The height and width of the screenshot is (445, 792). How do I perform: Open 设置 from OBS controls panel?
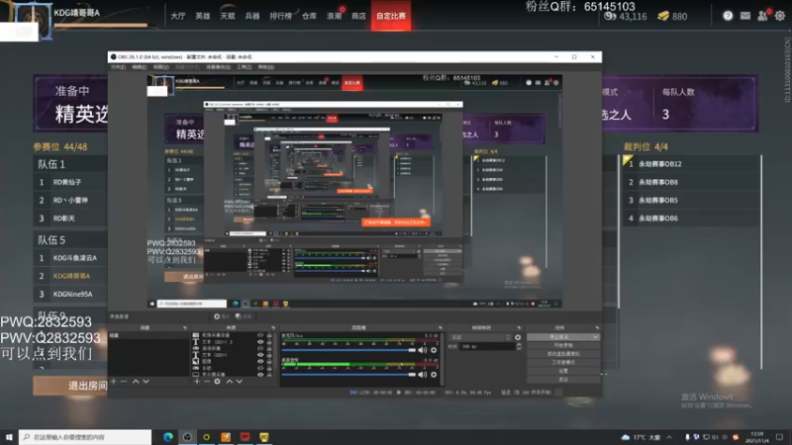(563, 371)
